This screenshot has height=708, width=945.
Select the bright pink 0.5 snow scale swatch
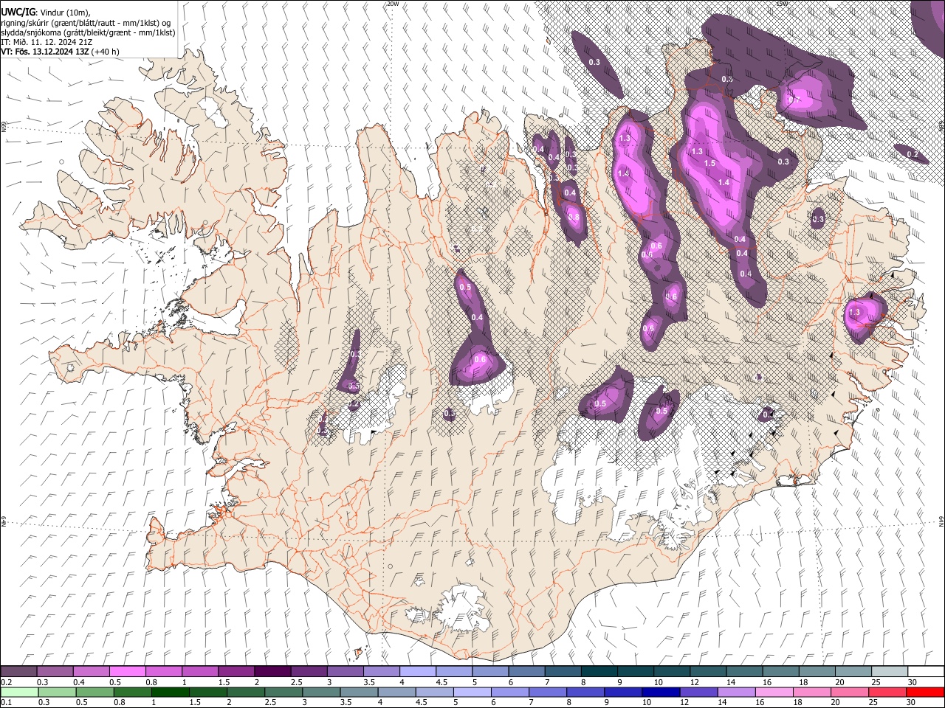click(127, 671)
